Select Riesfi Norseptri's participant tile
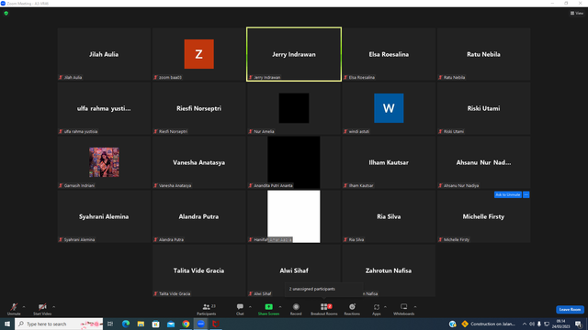This screenshot has height=330, width=588. (x=198, y=108)
